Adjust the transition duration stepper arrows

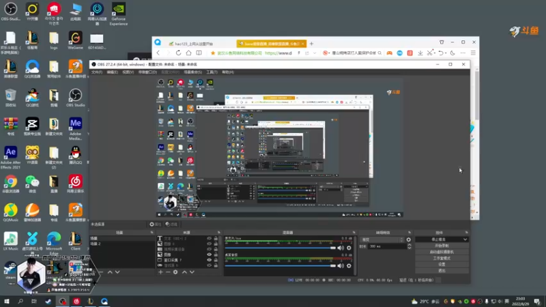pyautogui.click(x=409, y=246)
